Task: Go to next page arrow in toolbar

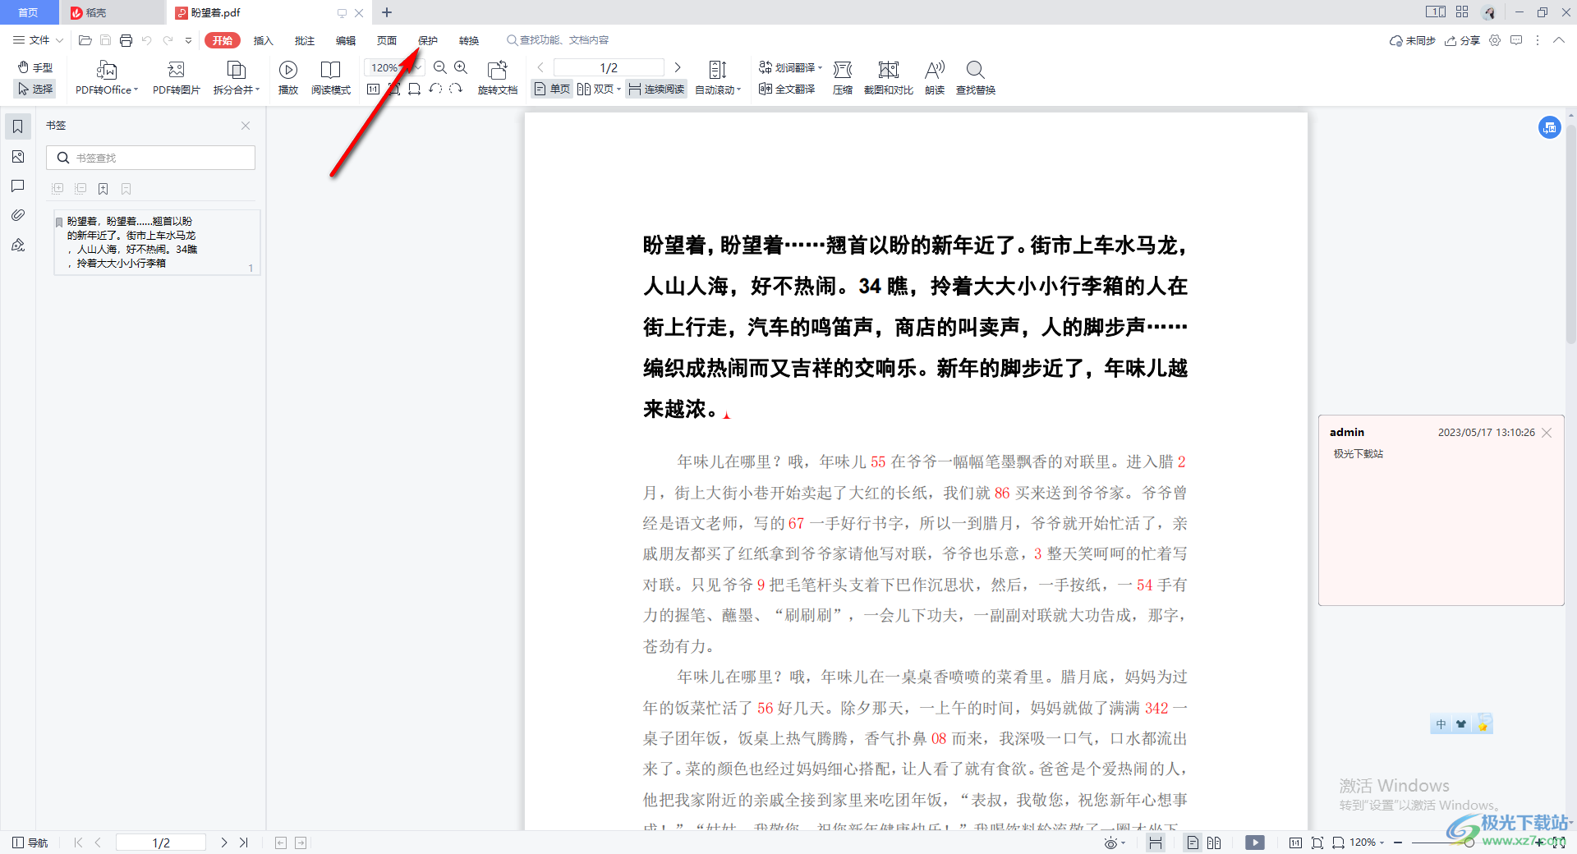Action: pos(678,67)
